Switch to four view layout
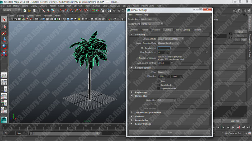Viewport: 252px width, 141px height. pos(4,82)
